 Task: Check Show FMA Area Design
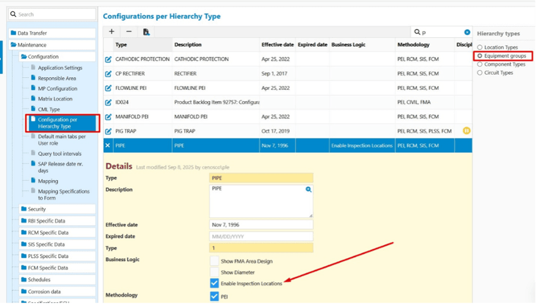point(215,261)
